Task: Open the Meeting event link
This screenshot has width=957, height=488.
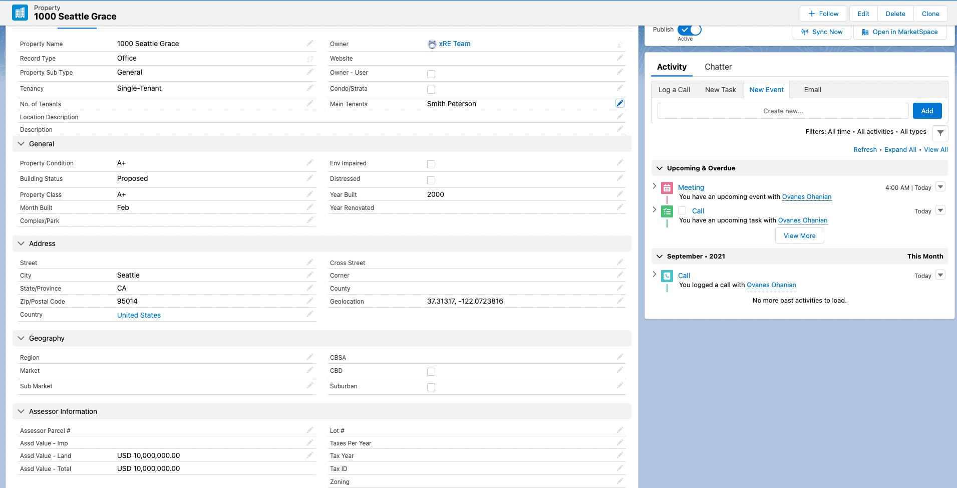Action: (x=691, y=187)
